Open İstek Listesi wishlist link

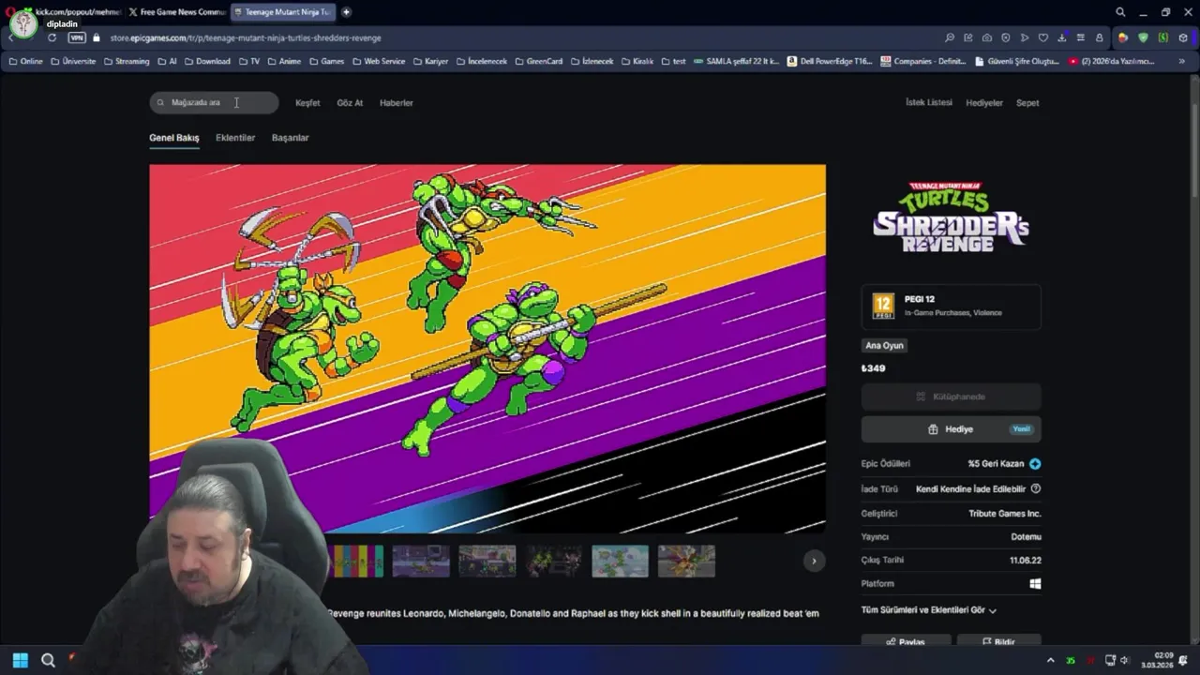[x=929, y=102]
